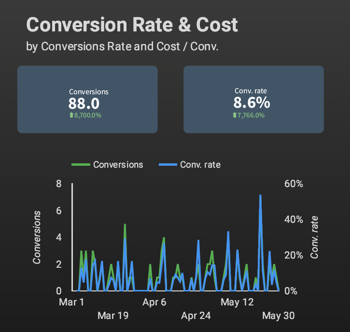350x332 pixels.
Task: Select the Conv. rate scorecard value 8.6%
Action: (252, 103)
